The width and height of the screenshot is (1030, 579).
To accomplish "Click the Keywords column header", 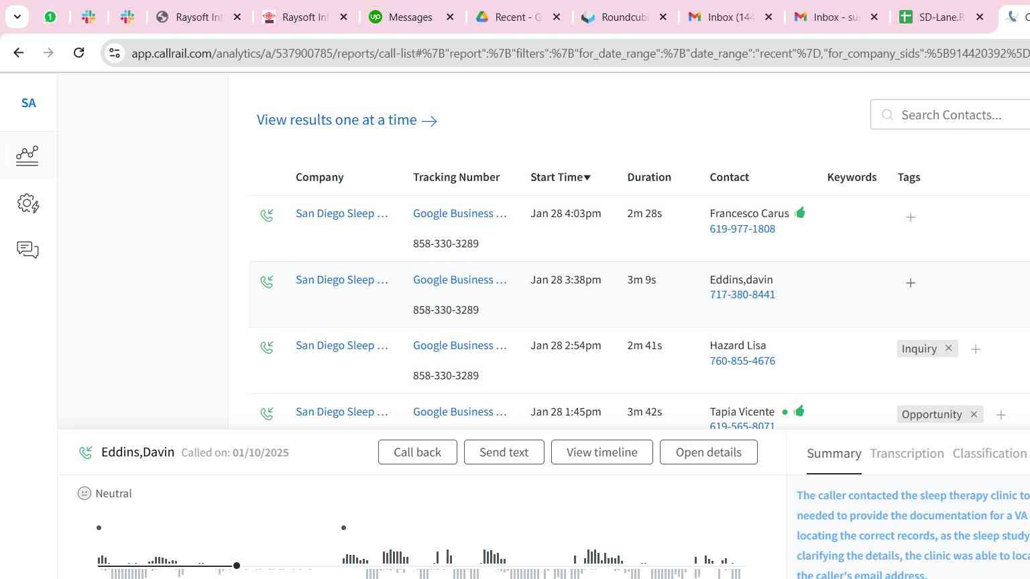I will pyautogui.click(x=852, y=177).
